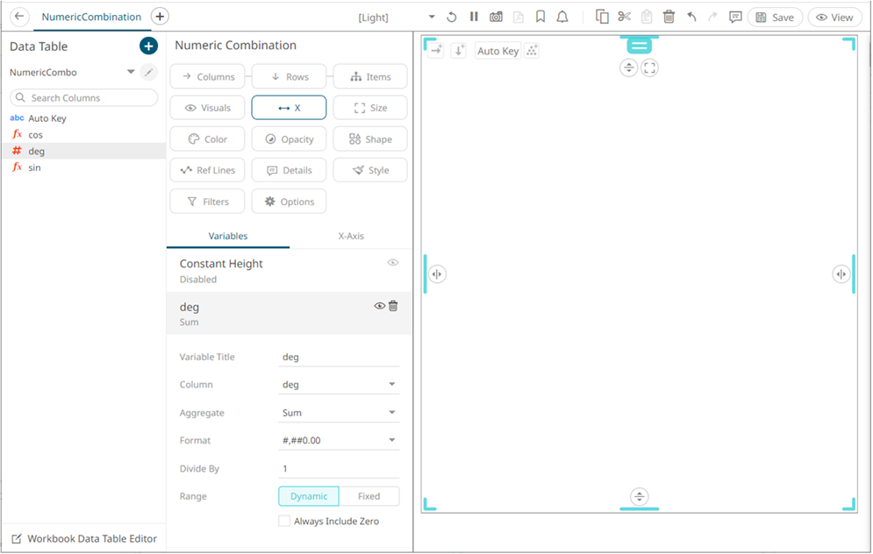Enable Always Include Zero checkbox
The image size is (873, 554).
(x=284, y=521)
